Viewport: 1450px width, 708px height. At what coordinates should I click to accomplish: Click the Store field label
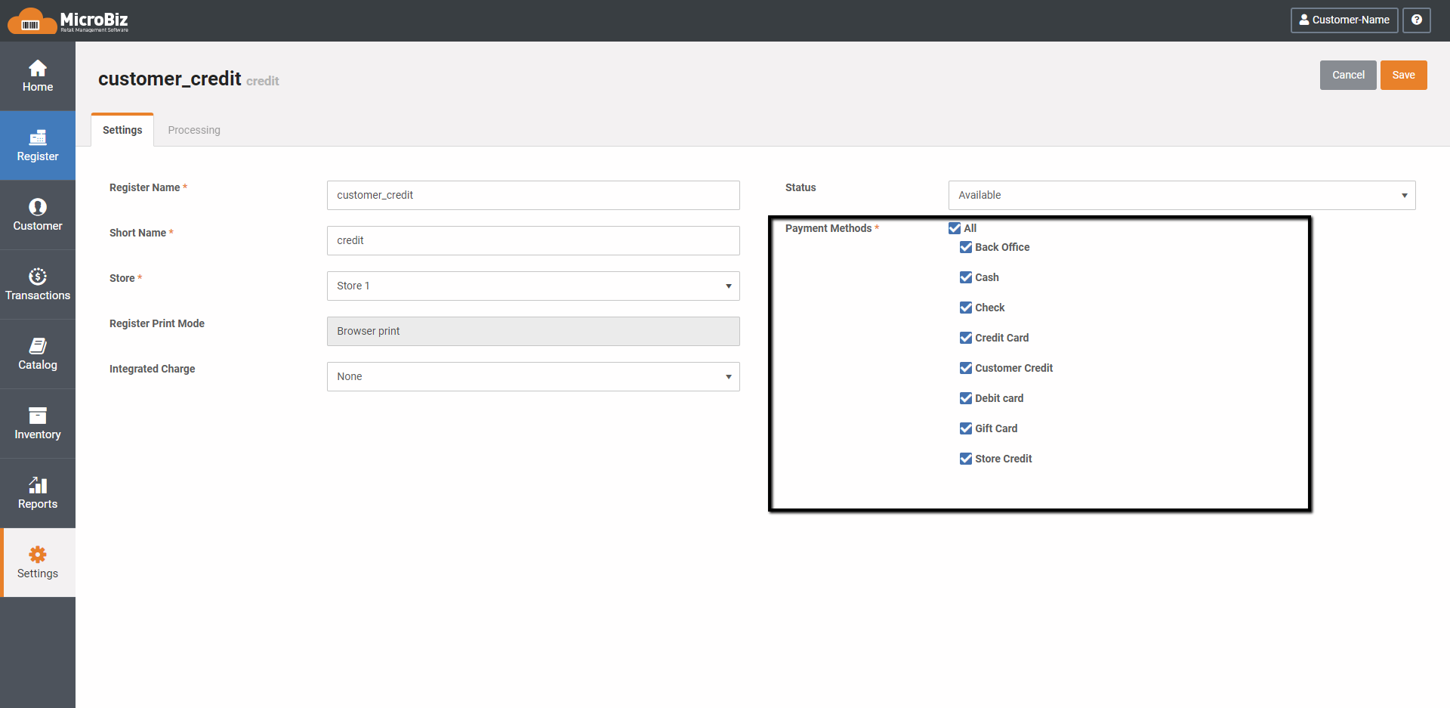click(122, 278)
